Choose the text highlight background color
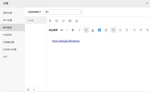 tap(99, 30)
